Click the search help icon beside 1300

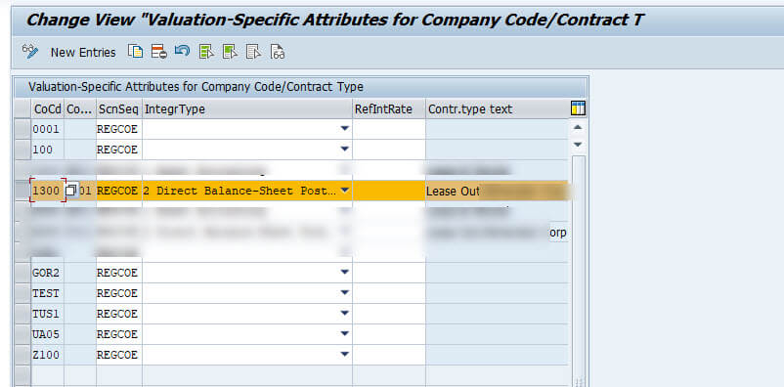[71, 191]
